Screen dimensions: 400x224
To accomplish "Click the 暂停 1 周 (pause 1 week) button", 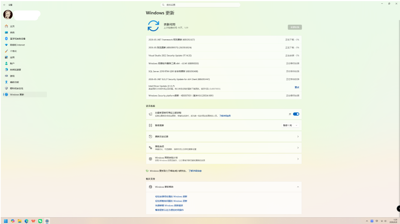I will (x=287, y=125).
